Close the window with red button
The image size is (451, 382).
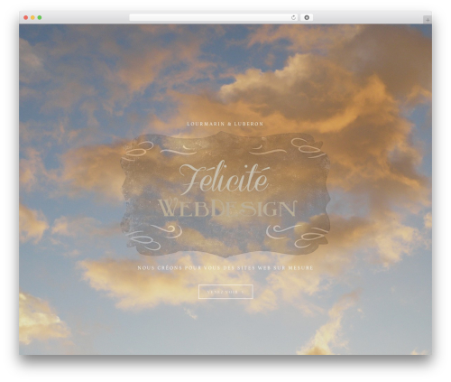pos(26,18)
